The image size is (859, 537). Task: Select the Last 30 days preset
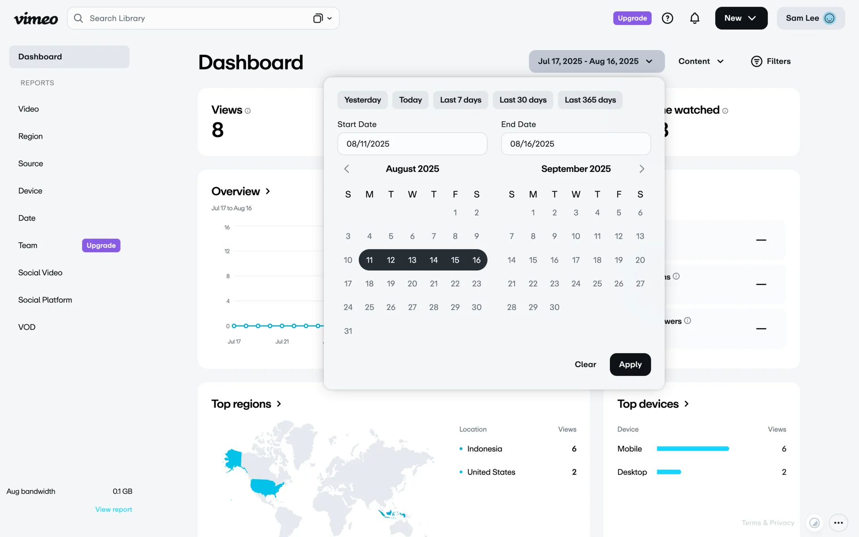pos(523,100)
